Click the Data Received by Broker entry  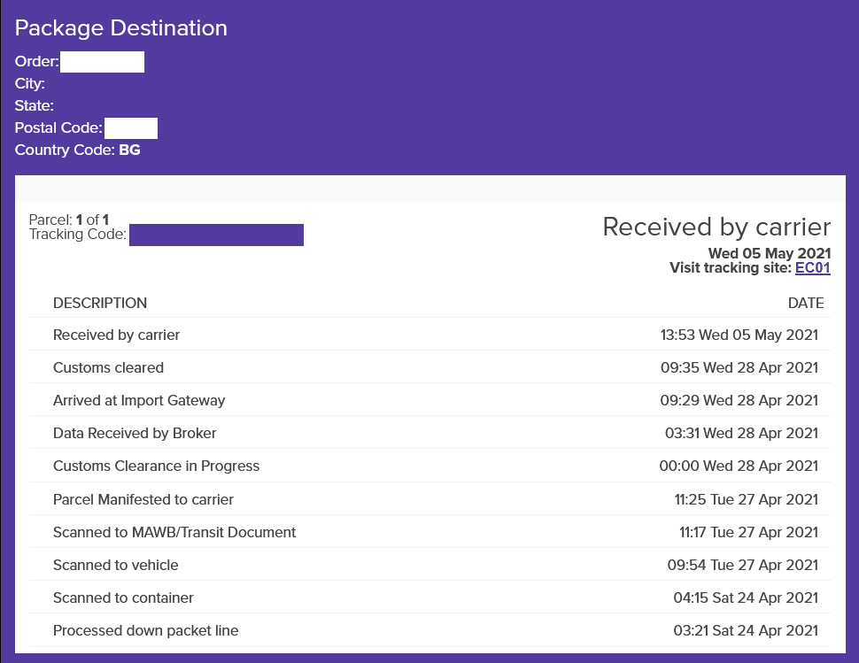135,433
